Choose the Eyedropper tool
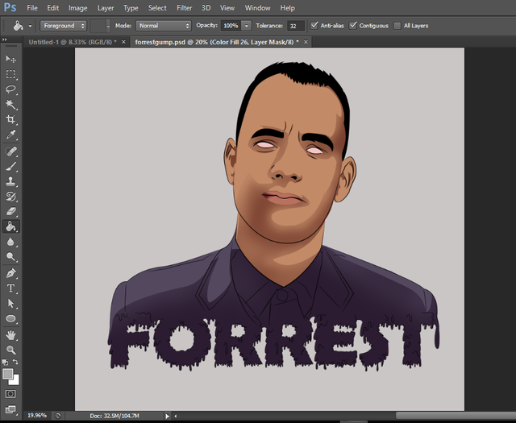 click(11, 135)
